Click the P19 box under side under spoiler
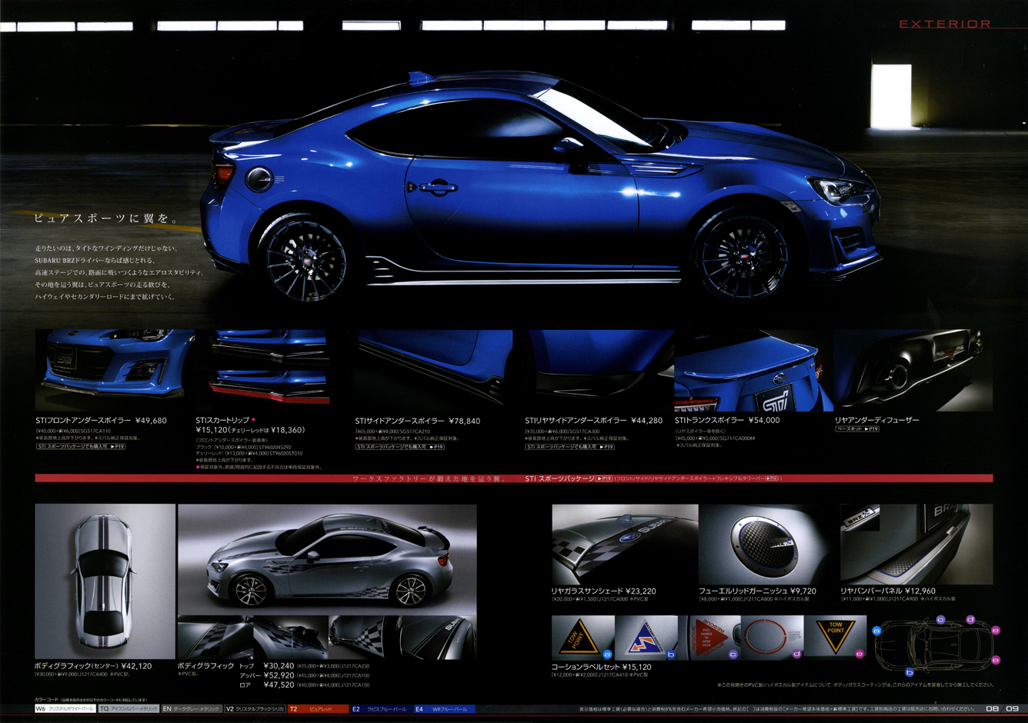This screenshot has height=723, width=1028. [400, 446]
